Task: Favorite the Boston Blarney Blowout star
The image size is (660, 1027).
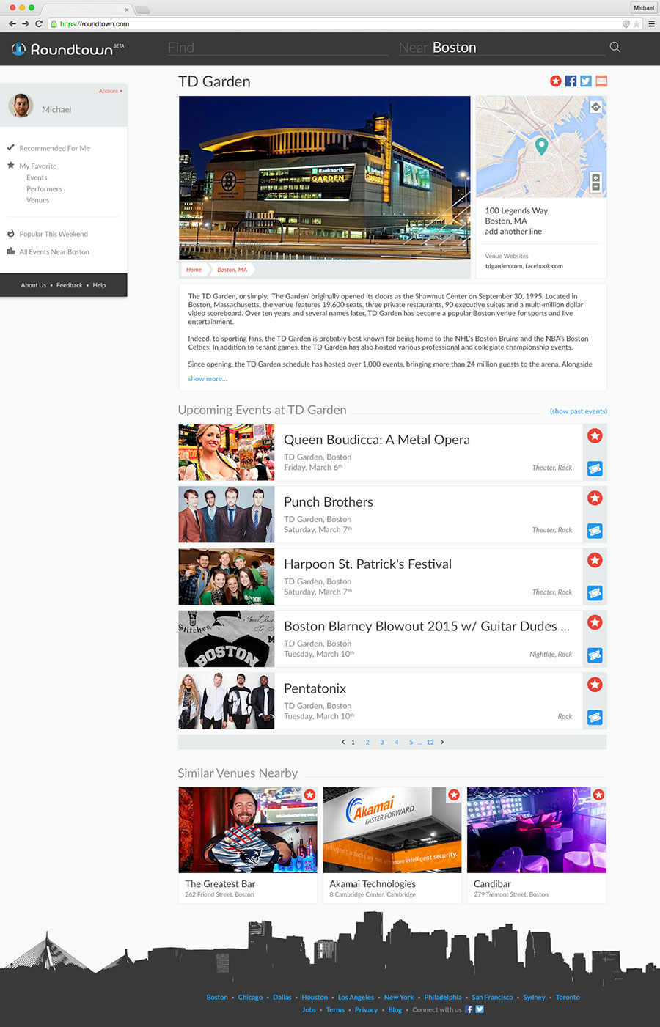Action: [x=595, y=623]
